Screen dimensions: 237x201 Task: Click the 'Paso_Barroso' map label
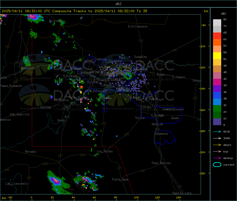(161, 163)
